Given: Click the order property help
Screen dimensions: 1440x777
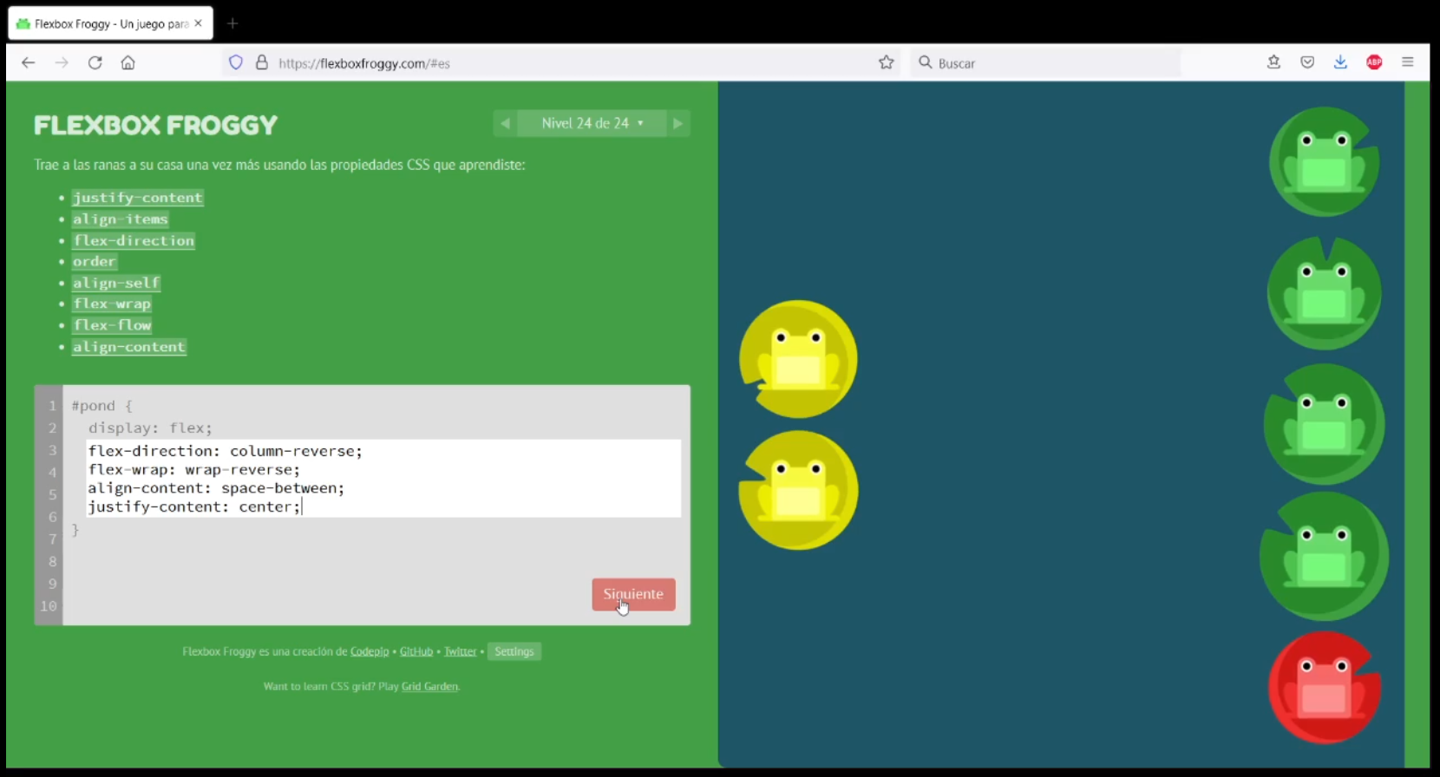Looking at the screenshot, I should pyautogui.click(x=95, y=261).
